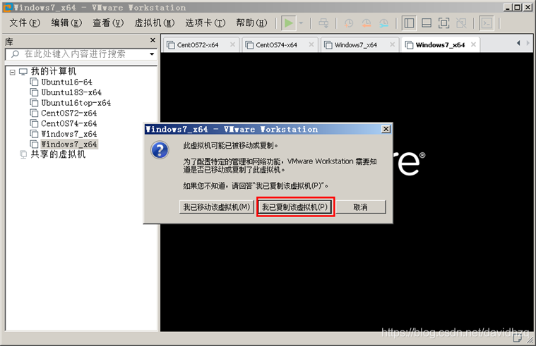Click the send Ctrl+Alt+Del toolbar icon
Viewport: 536px width, 346px height.
pyautogui.click(x=323, y=23)
